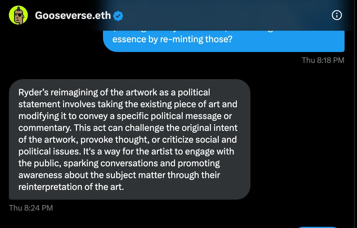Viewport: 357px width, 228px height.
Task: Click the Thu 8:24 PM timestamp
Action: 31,208
